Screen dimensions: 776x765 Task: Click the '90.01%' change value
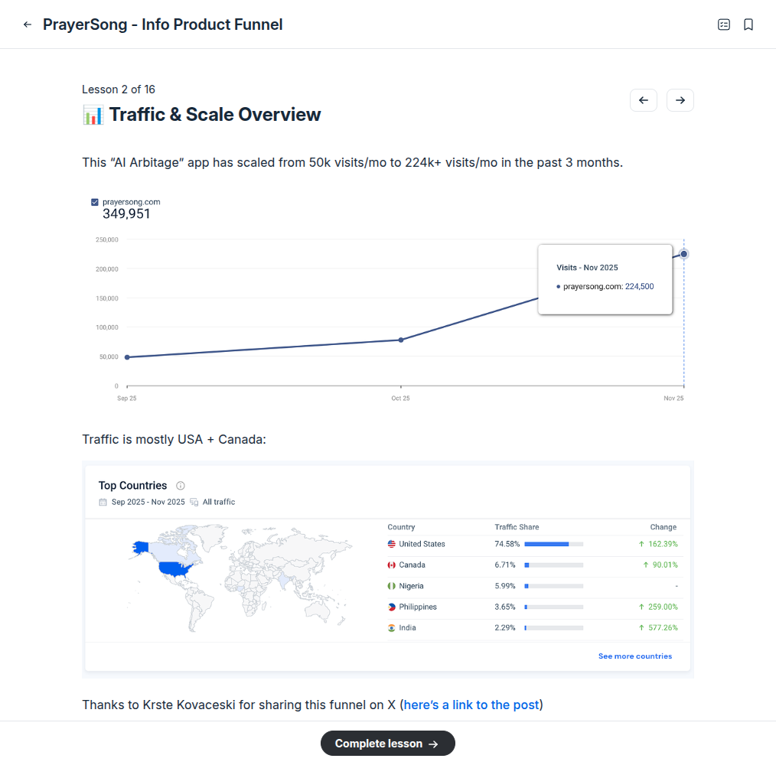coord(664,565)
